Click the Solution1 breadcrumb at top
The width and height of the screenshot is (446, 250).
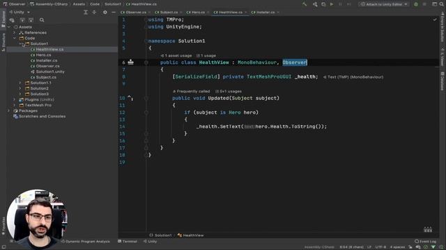113,4
